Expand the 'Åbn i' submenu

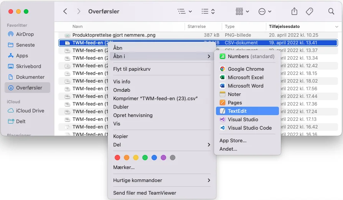coord(162,57)
